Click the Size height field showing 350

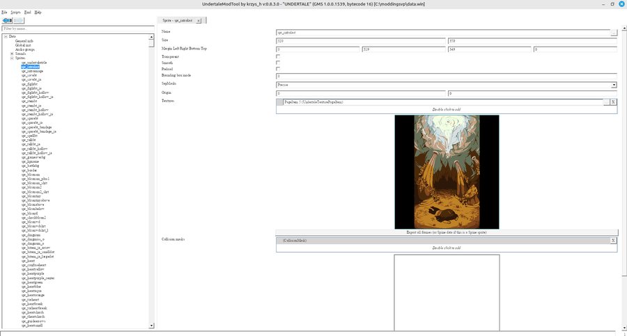pos(532,41)
